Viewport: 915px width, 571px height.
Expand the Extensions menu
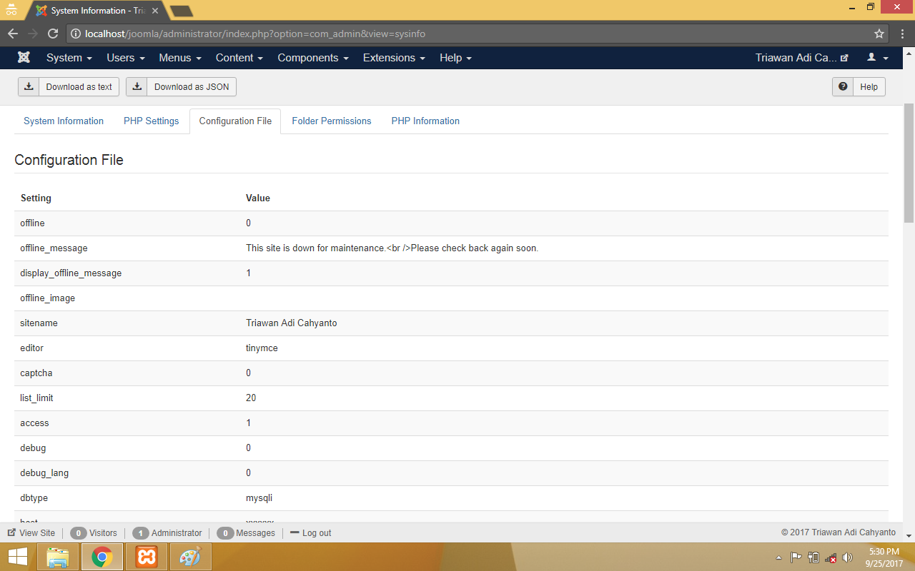coord(394,58)
